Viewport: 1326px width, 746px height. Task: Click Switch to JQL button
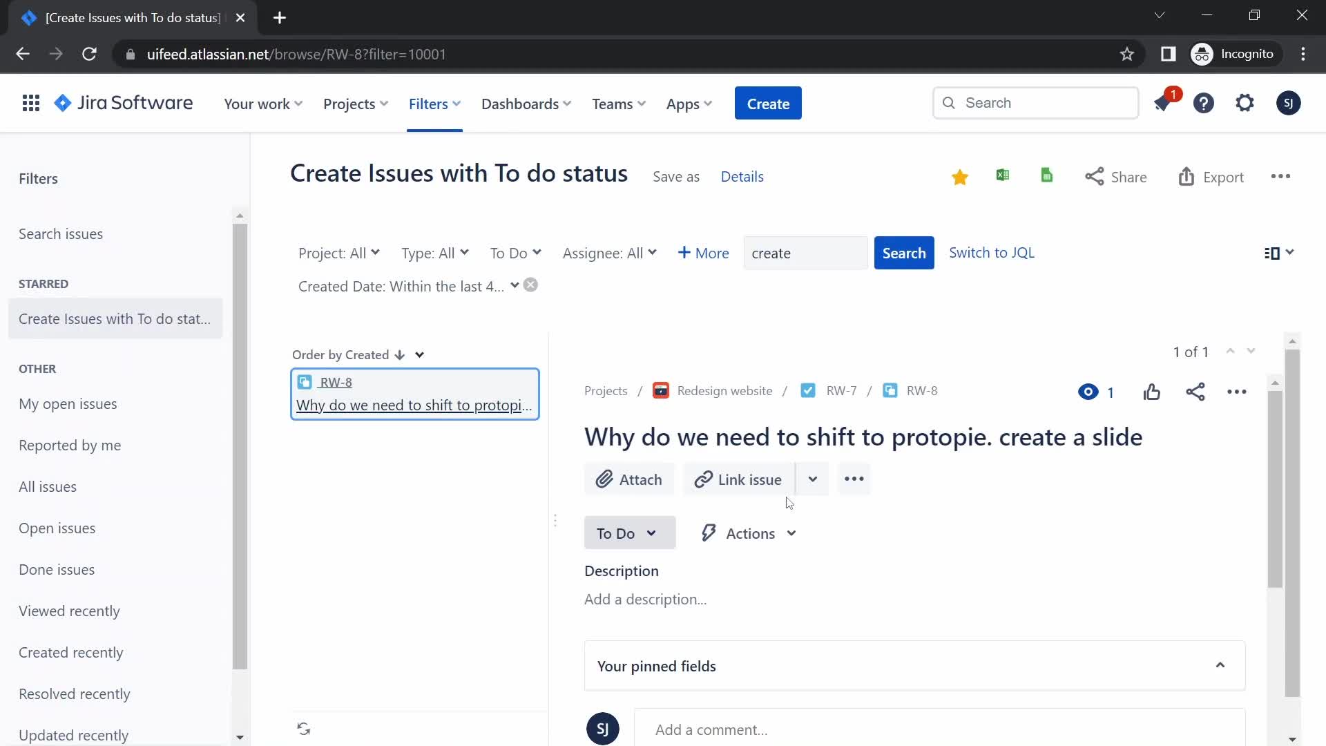click(992, 252)
